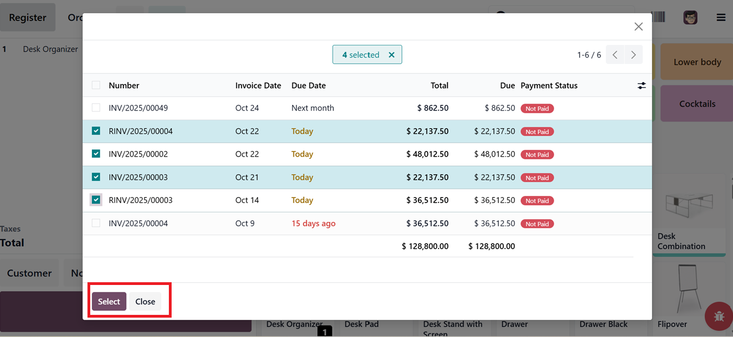
Task: Open column settings adjust icon
Action: (642, 86)
